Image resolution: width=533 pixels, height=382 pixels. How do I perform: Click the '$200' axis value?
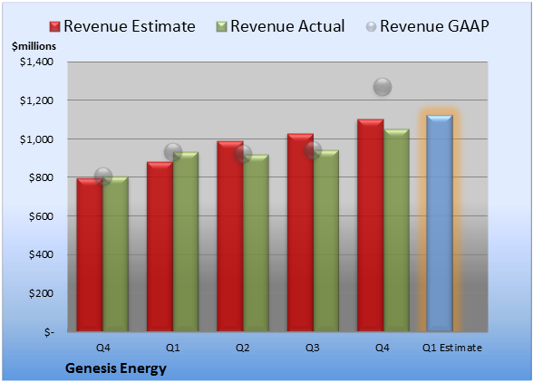(x=41, y=293)
